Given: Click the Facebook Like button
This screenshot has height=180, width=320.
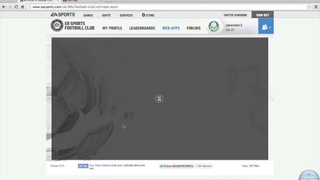Looking at the screenshot, I should click(83, 166).
